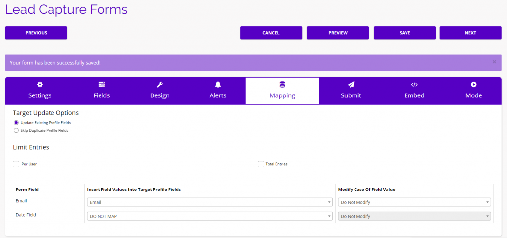Screen dimensions: 507x238
Task: Select Update Existing Profile Fields option
Action: (16, 123)
